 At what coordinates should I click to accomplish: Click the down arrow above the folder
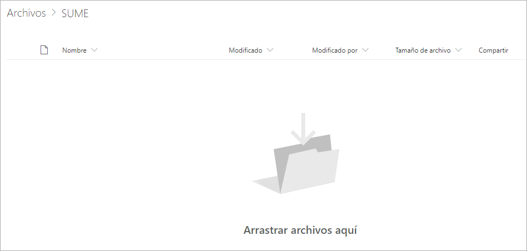(x=303, y=129)
